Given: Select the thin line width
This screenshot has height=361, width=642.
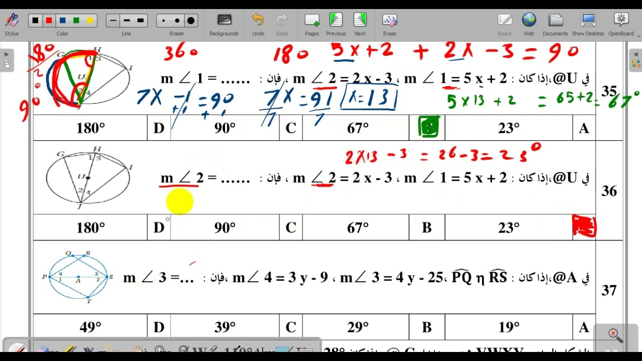Looking at the screenshot, I should click(113, 21).
